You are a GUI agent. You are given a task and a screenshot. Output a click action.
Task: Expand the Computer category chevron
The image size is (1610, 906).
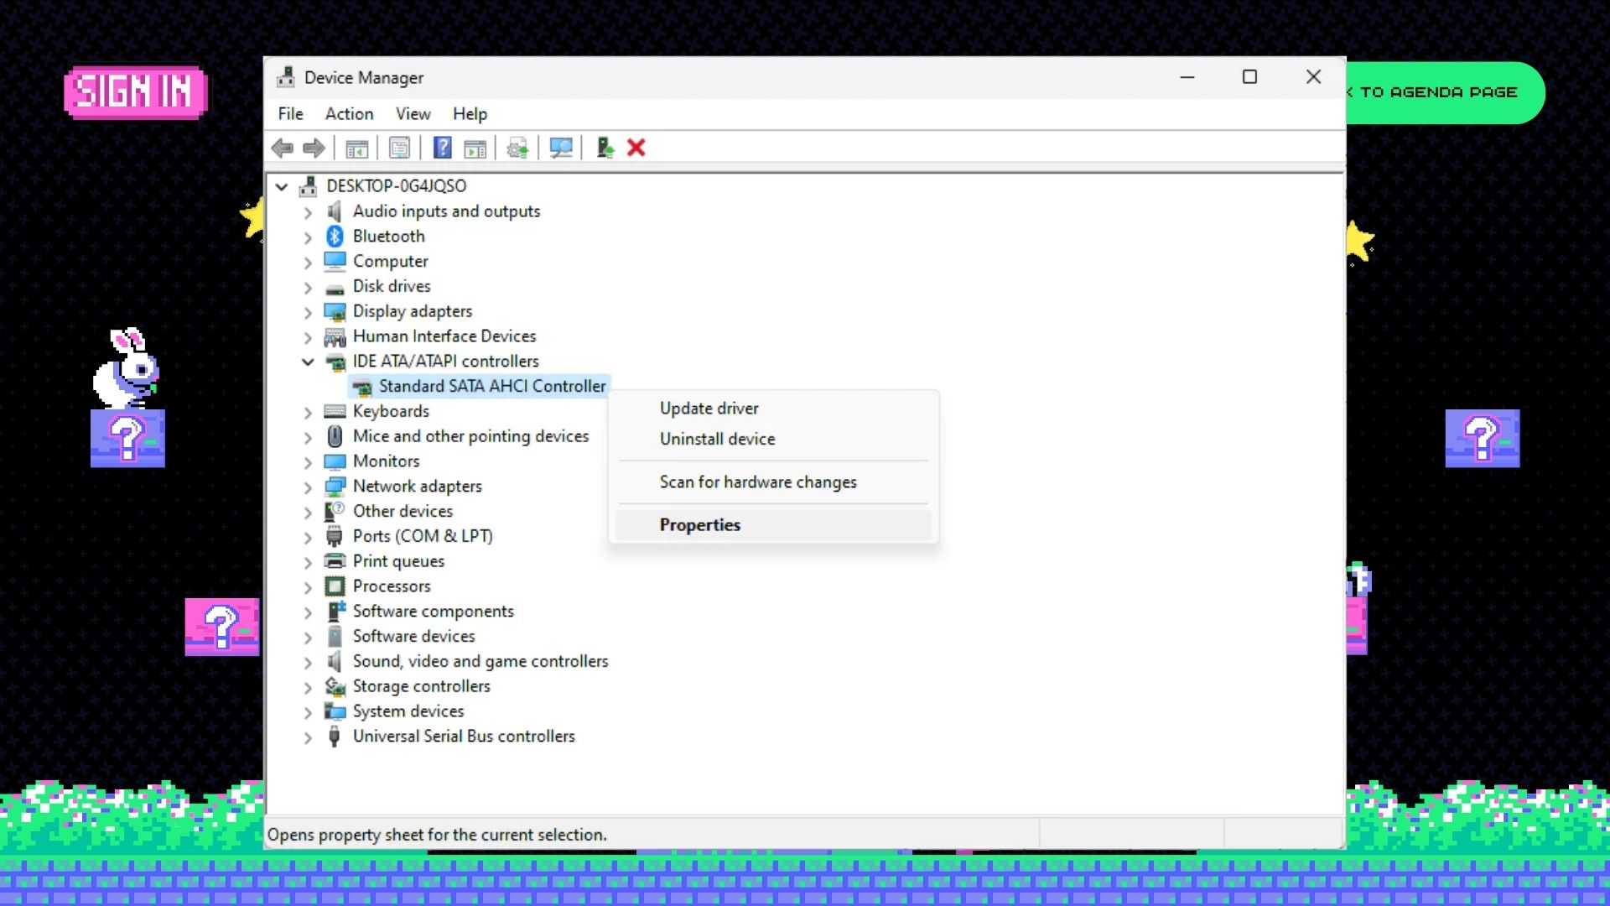[308, 263]
